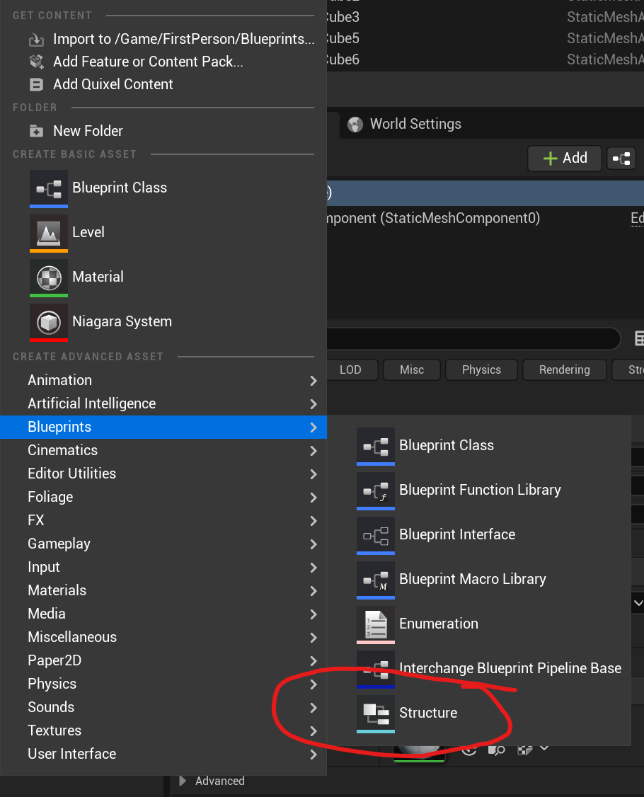Open the Sounds category
This screenshot has height=797, width=644.
click(x=163, y=708)
